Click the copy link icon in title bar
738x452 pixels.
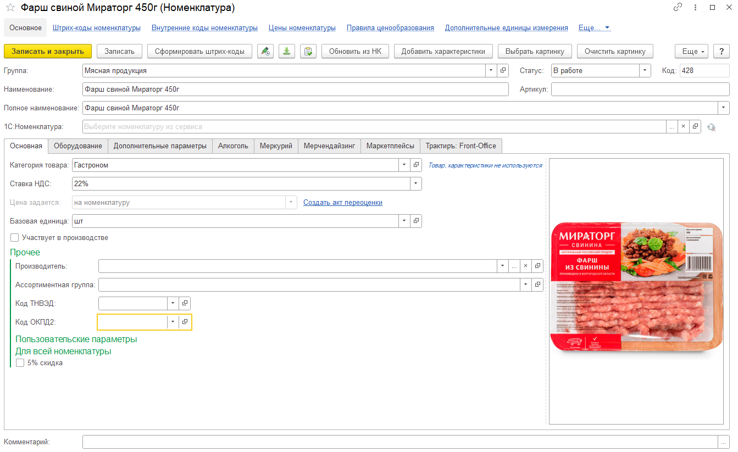[x=678, y=8]
